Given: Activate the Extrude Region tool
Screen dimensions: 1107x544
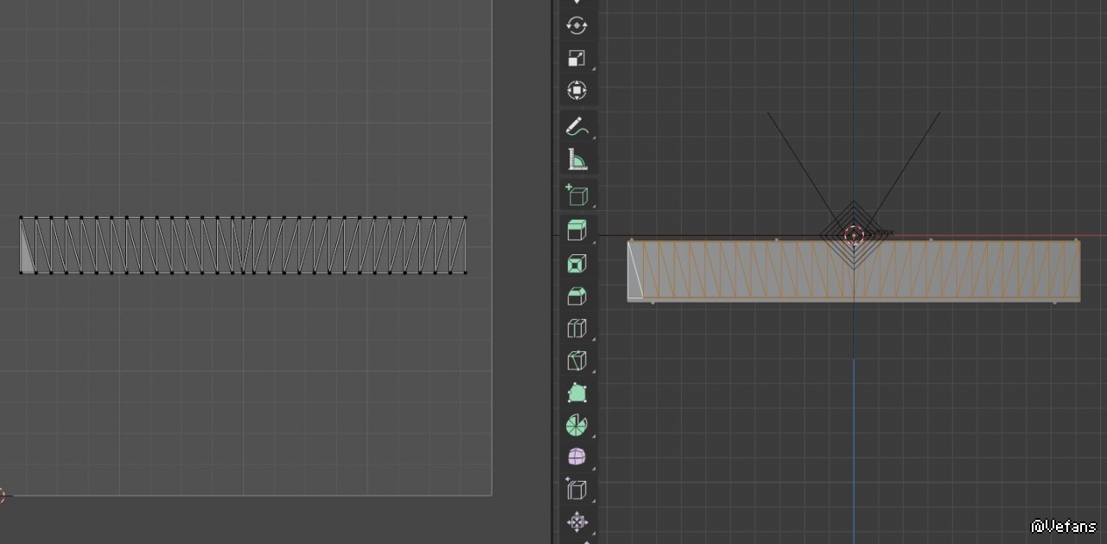Looking at the screenshot, I should click(x=576, y=230).
